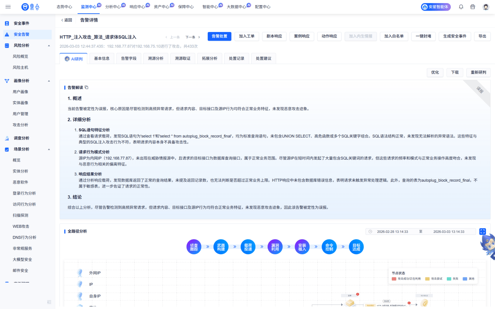The width and height of the screenshot is (495, 309).
Task: Collapse the 画像分析 sidebar group
Action: tap(49, 81)
